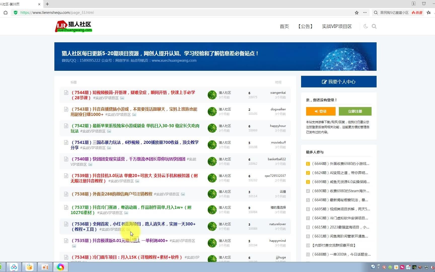This screenshot has width=435, height=272.
Task: Open user basketball22 profile
Action: [277, 159]
